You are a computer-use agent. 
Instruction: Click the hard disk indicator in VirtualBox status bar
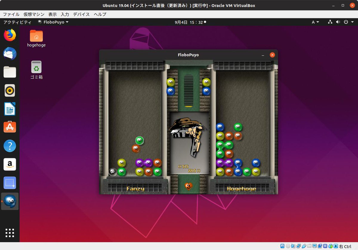click(x=283, y=246)
